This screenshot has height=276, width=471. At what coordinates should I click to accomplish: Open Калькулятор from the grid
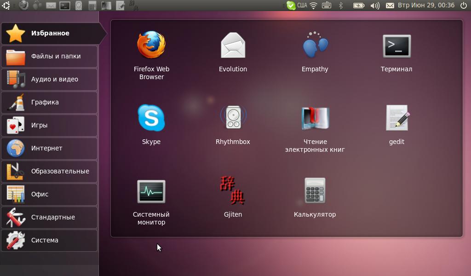315,191
